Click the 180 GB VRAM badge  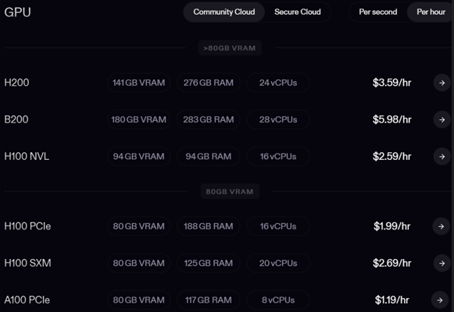138,119
